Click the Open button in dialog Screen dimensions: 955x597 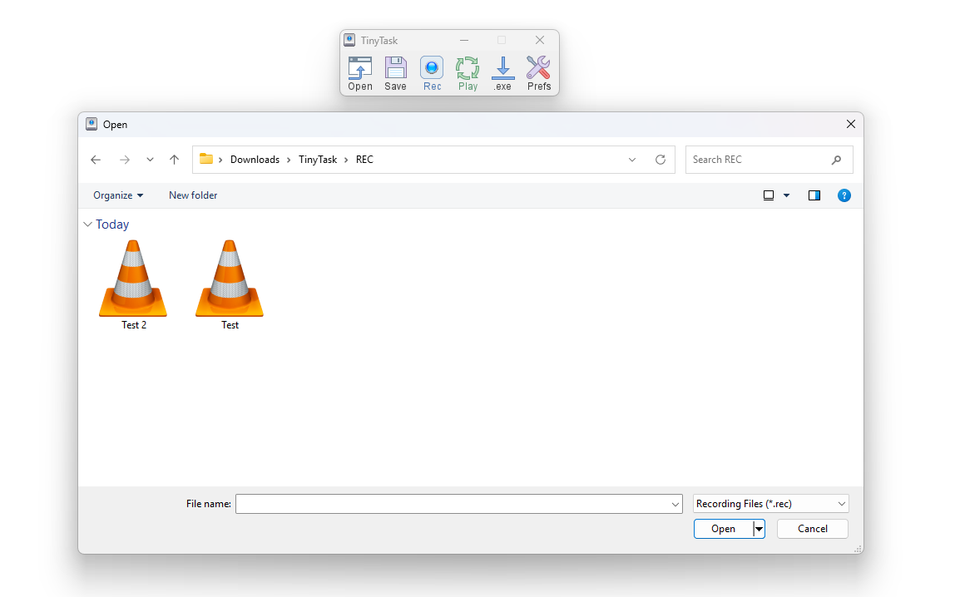[x=723, y=529]
